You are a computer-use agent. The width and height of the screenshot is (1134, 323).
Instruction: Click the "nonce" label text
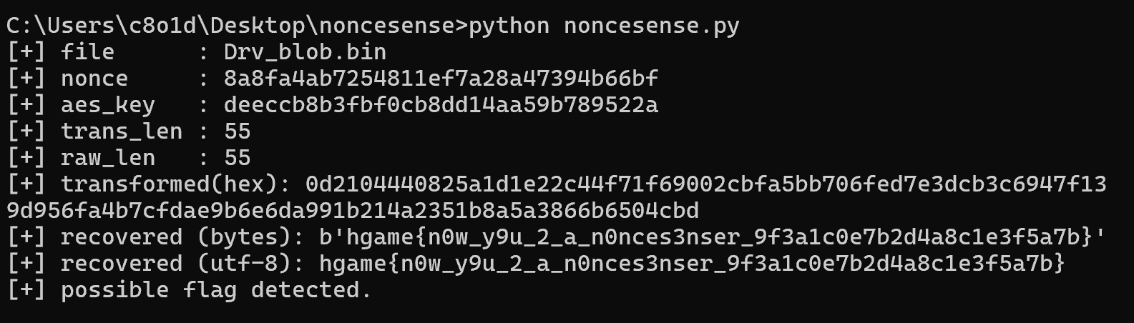click(94, 79)
